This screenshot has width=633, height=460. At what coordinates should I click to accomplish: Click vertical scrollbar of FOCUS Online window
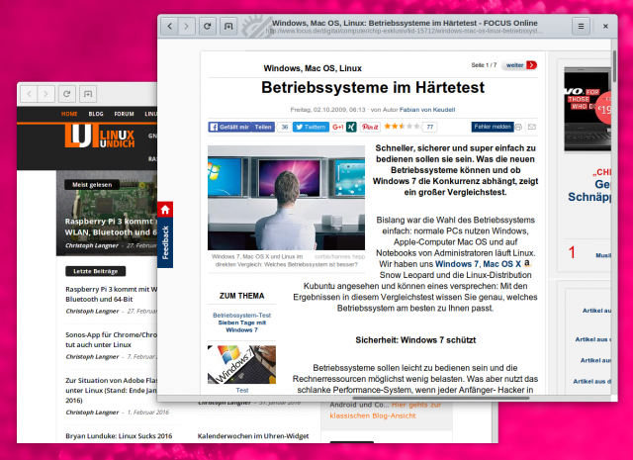pyautogui.click(x=614, y=66)
